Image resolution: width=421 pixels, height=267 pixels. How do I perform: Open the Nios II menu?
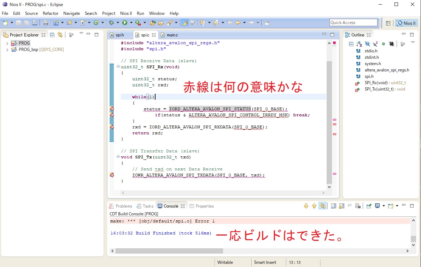126,13
